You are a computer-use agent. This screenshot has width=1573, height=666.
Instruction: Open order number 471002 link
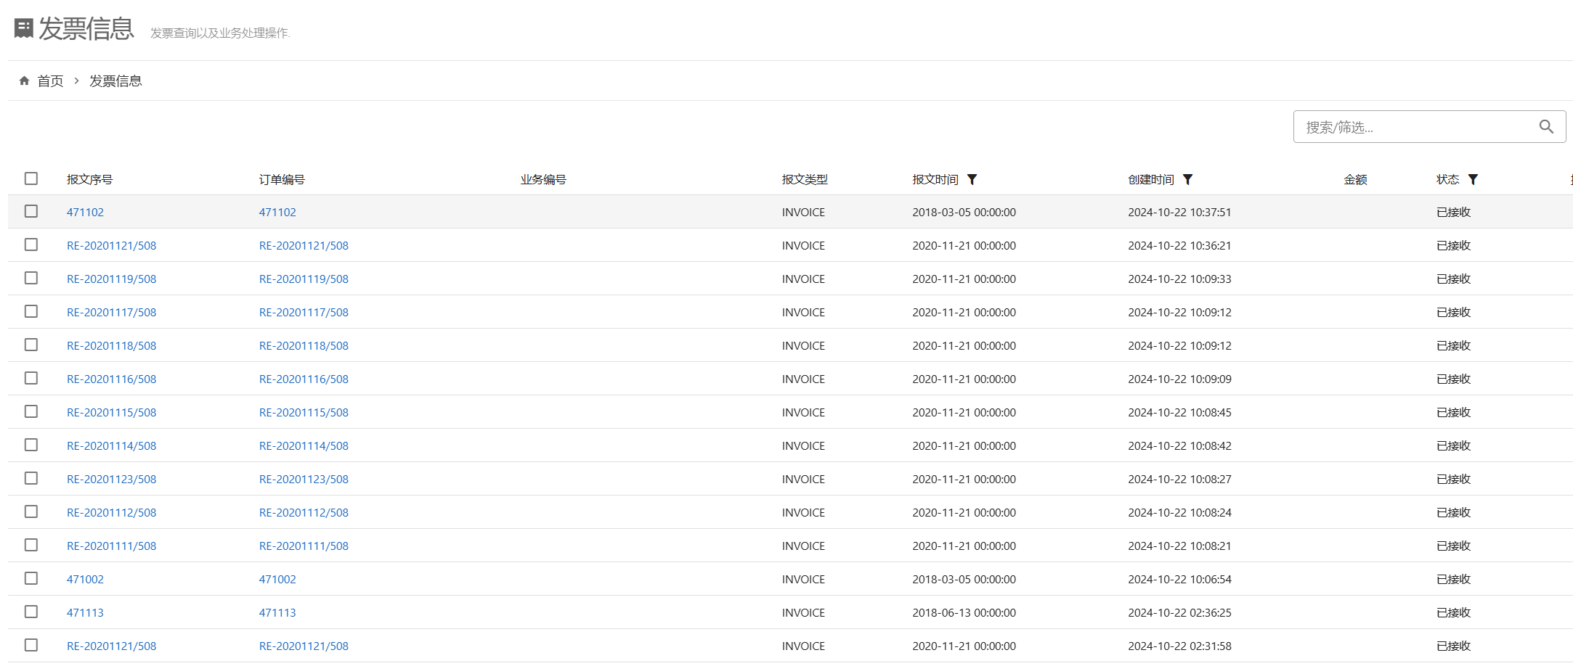[277, 579]
